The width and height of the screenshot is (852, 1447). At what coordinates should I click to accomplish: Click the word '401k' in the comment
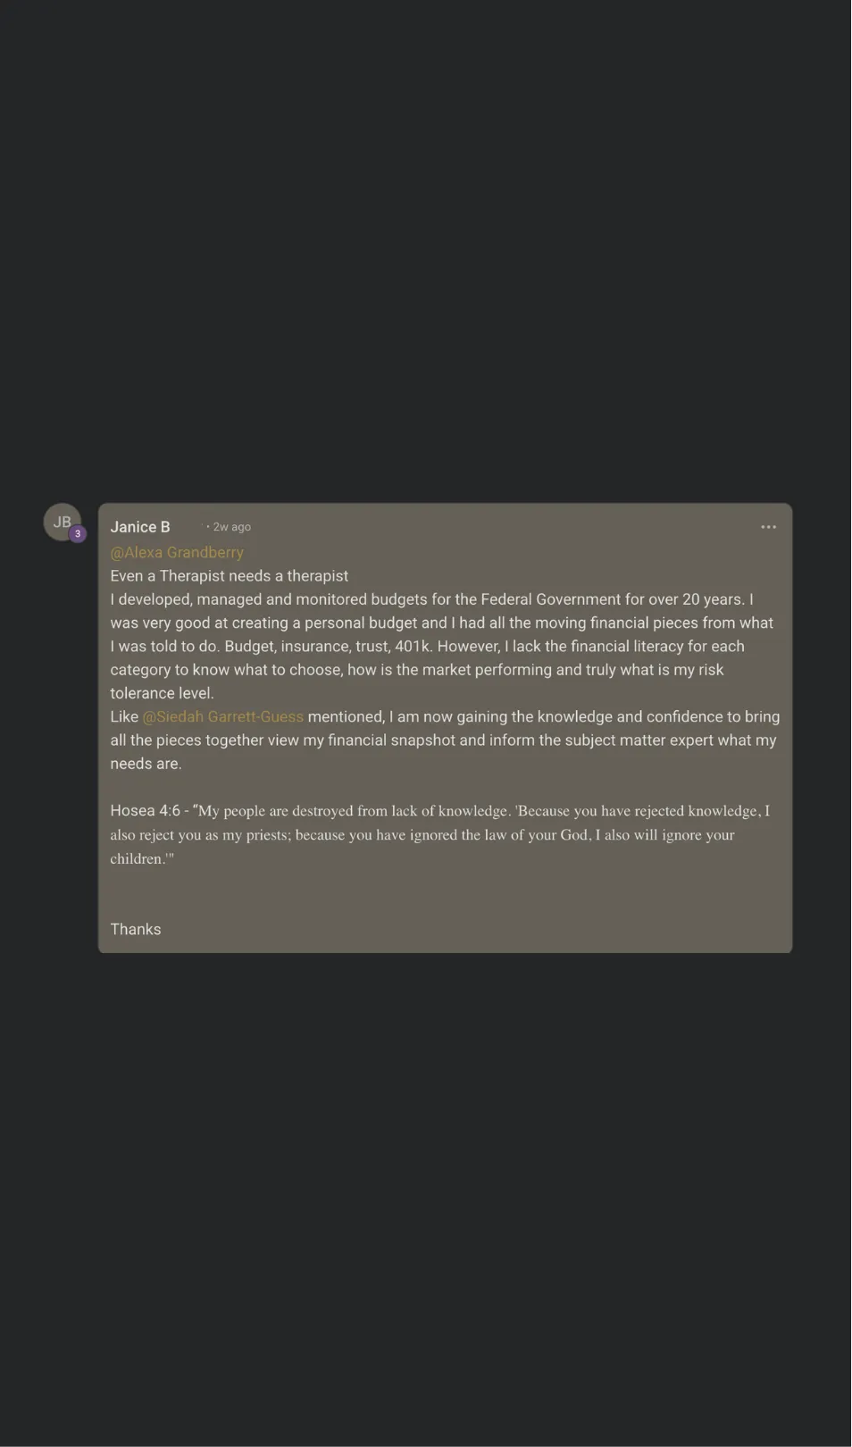tap(413, 646)
